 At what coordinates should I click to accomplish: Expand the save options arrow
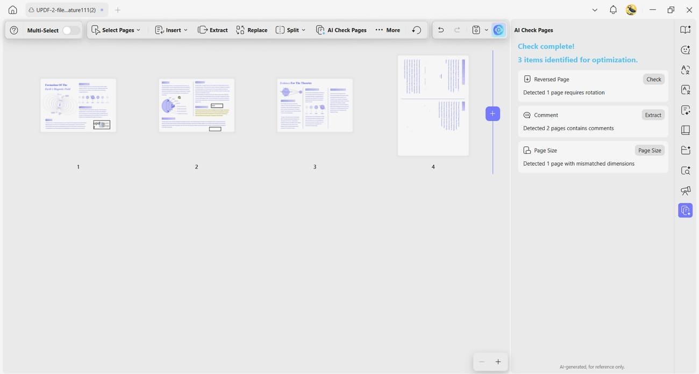486,30
